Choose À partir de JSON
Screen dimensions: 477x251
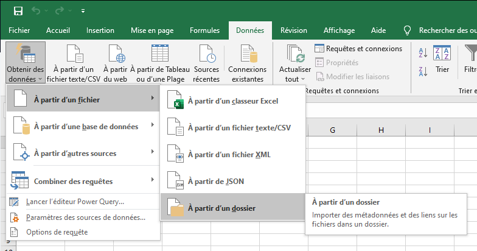pos(232,182)
